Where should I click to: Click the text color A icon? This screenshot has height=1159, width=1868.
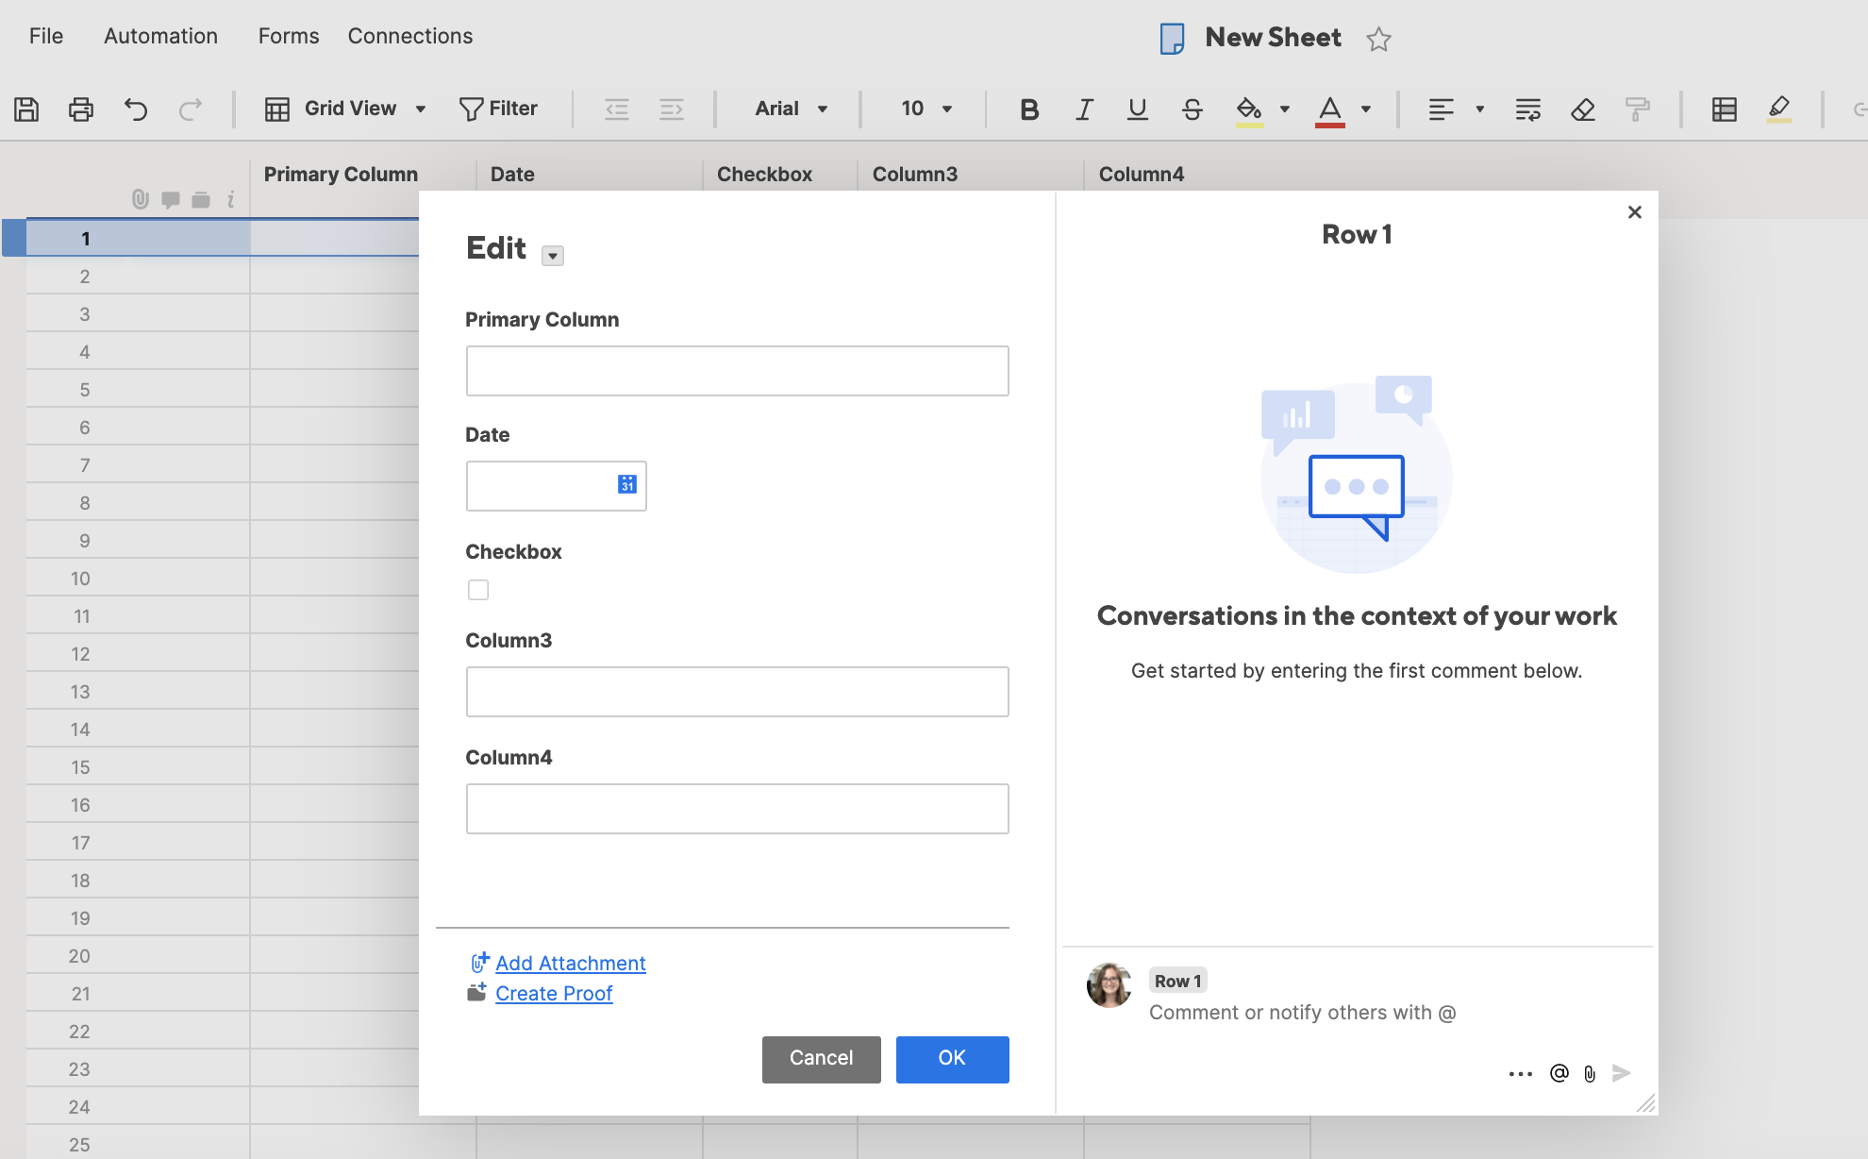(1330, 110)
